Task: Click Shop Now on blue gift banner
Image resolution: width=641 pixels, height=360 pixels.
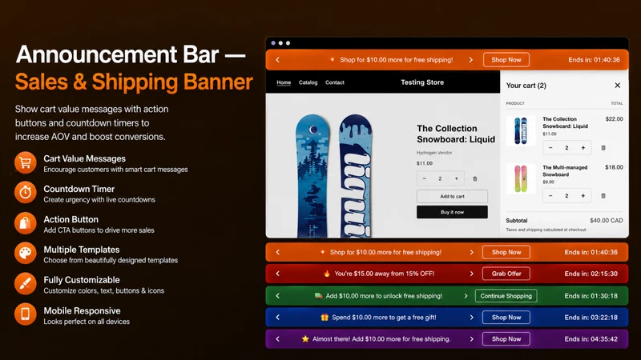Action: click(506, 317)
